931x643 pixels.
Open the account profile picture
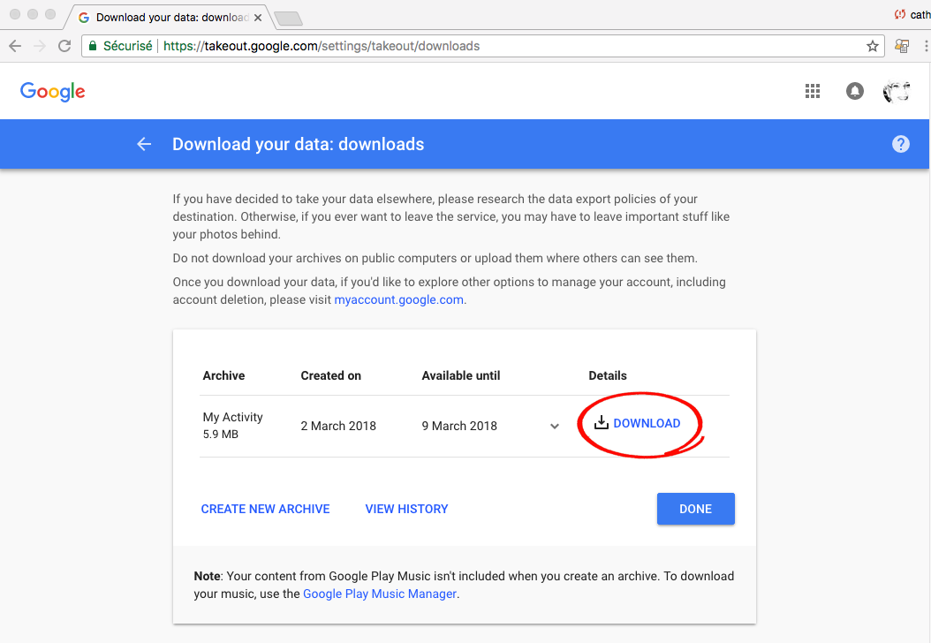coord(896,91)
